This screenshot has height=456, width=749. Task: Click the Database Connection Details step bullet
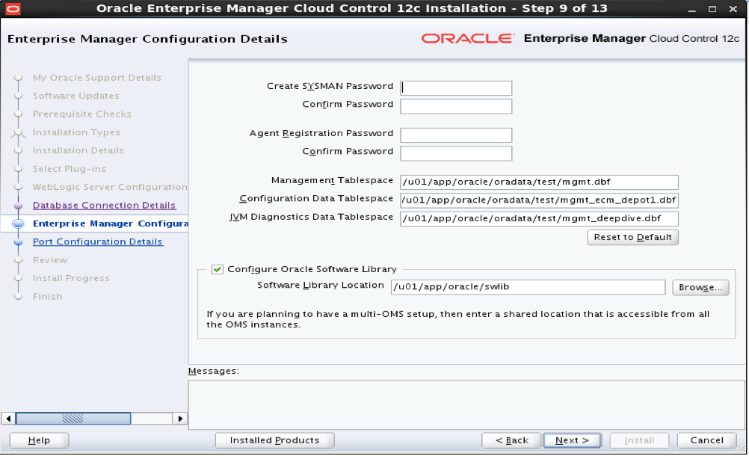[18, 206]
